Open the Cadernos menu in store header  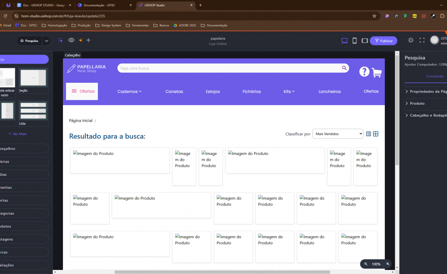129,91
